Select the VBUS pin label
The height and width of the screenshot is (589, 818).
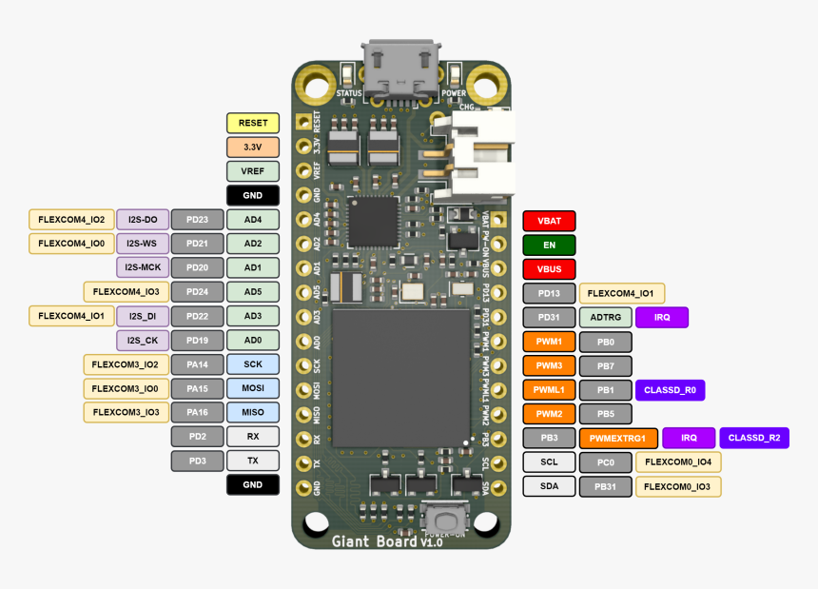(549, 268)
